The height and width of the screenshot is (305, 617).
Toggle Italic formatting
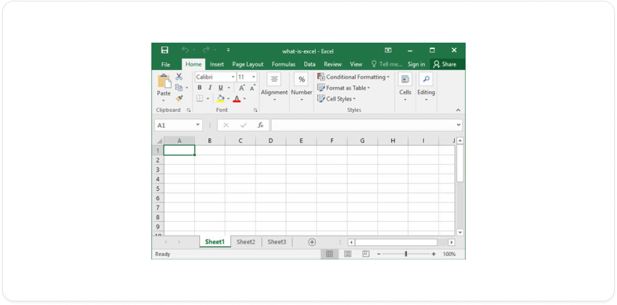tap(210, 88)
